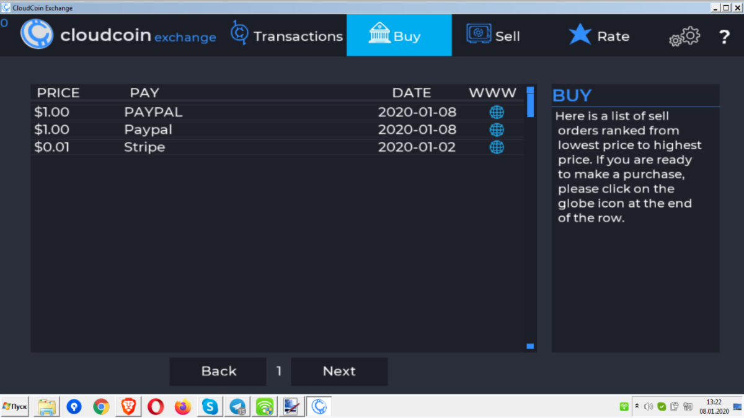Click the show desktop button

coord(738,406)
